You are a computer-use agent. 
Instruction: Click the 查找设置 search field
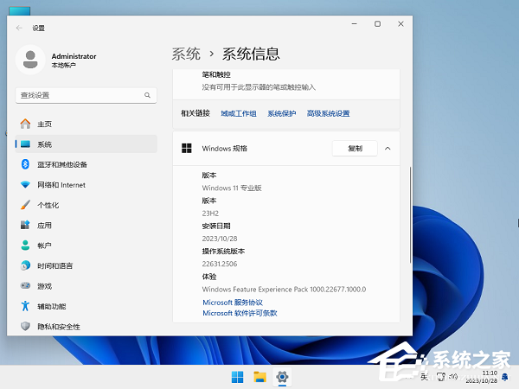pos(86,95)
